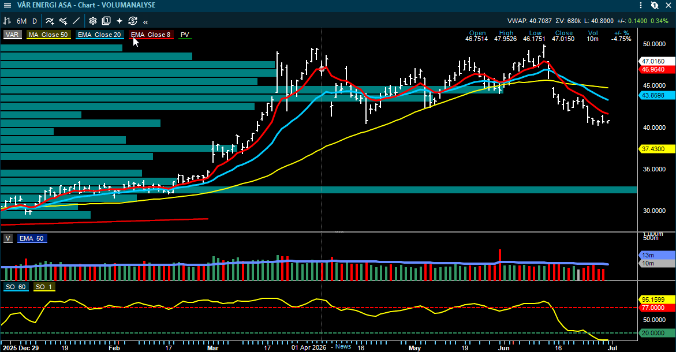The width and height of the screenshot is (676, 352).
Task: Select the MA Close 50 indicator label
Action: 48,35
